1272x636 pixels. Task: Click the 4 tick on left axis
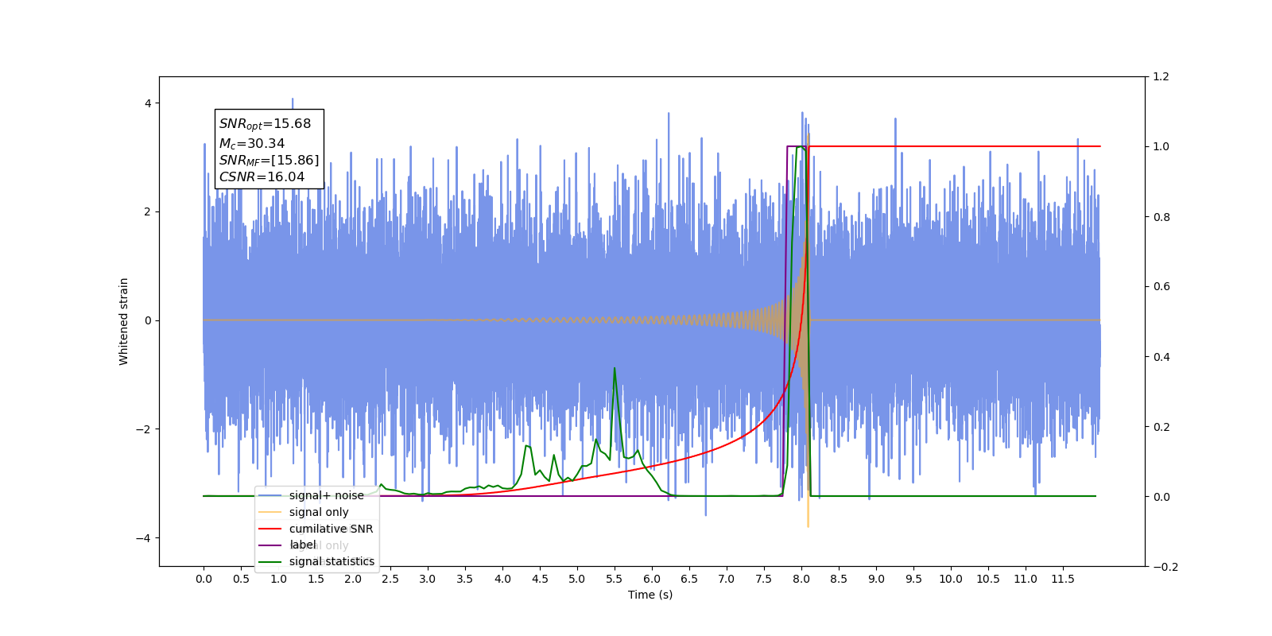click(x=148, y=103)
